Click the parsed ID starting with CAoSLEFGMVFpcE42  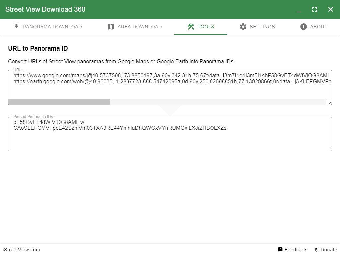point(120,128)
